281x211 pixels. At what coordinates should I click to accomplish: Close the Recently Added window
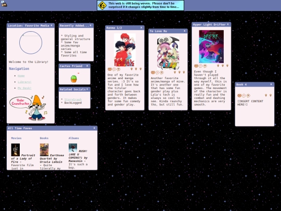91,26
